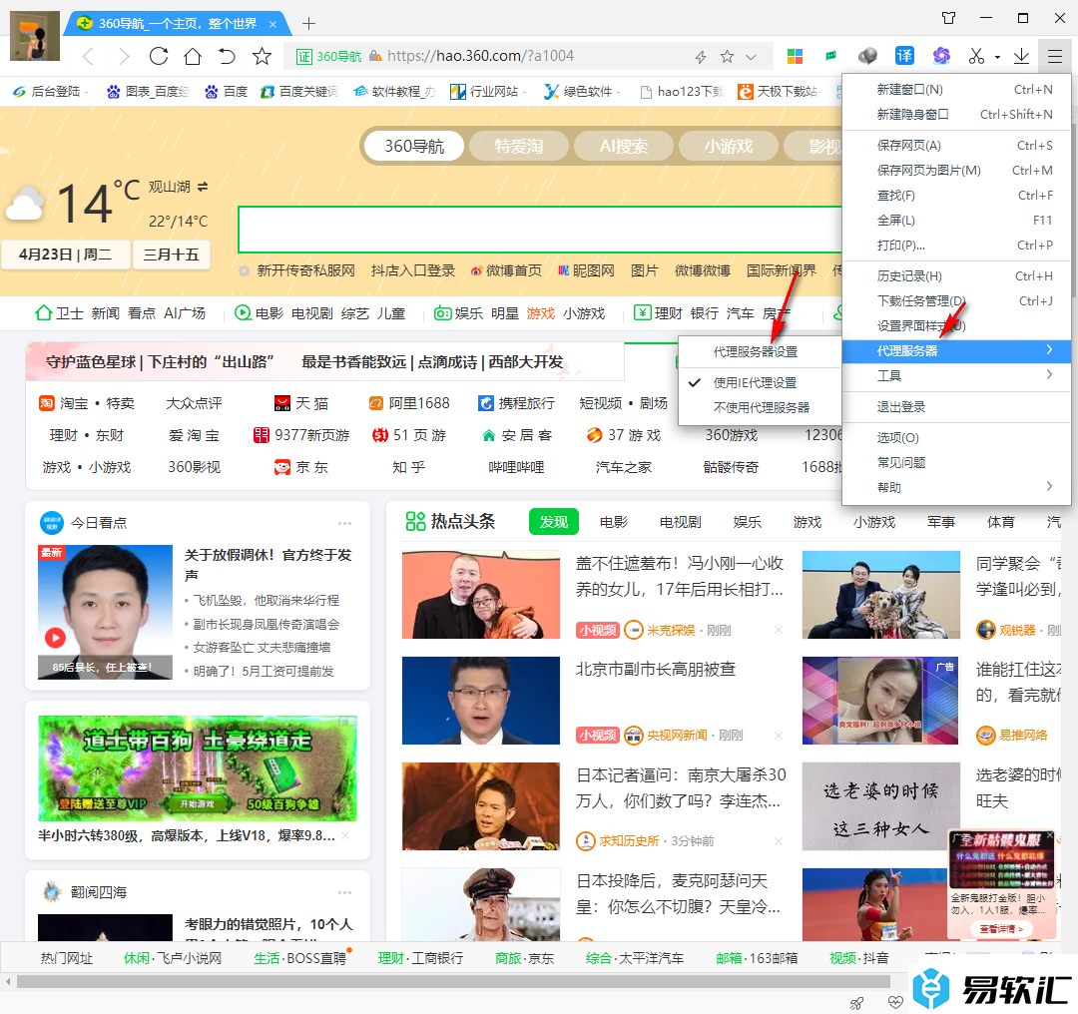Click the purple swirl extension icon
The width and height of the screenshot is (1078, 1014).
(x=940, y=56)
